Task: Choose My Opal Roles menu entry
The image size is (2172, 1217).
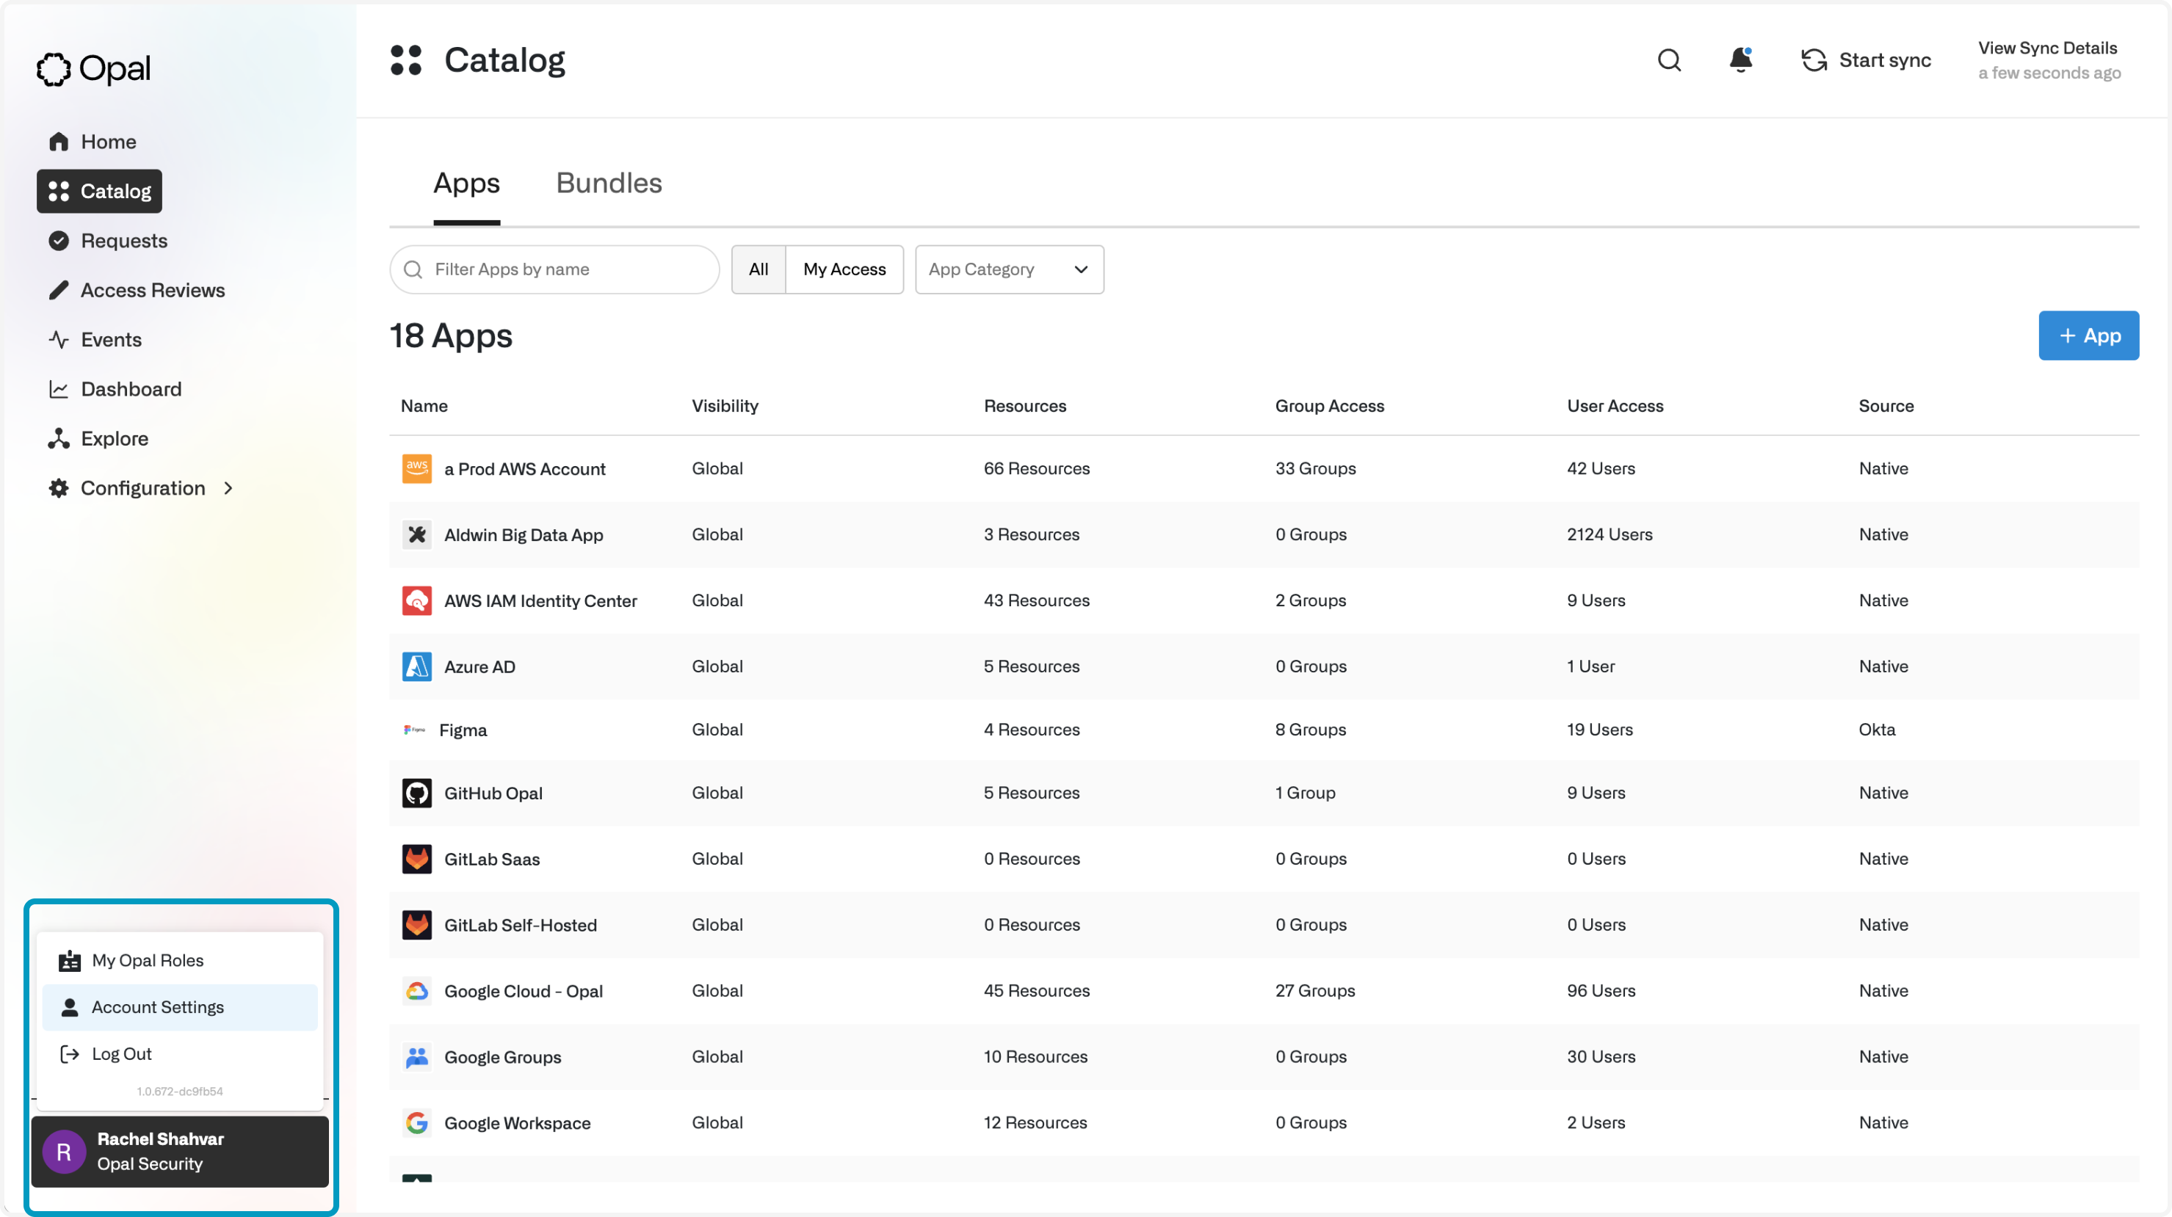Action: [x=180, y=961]
